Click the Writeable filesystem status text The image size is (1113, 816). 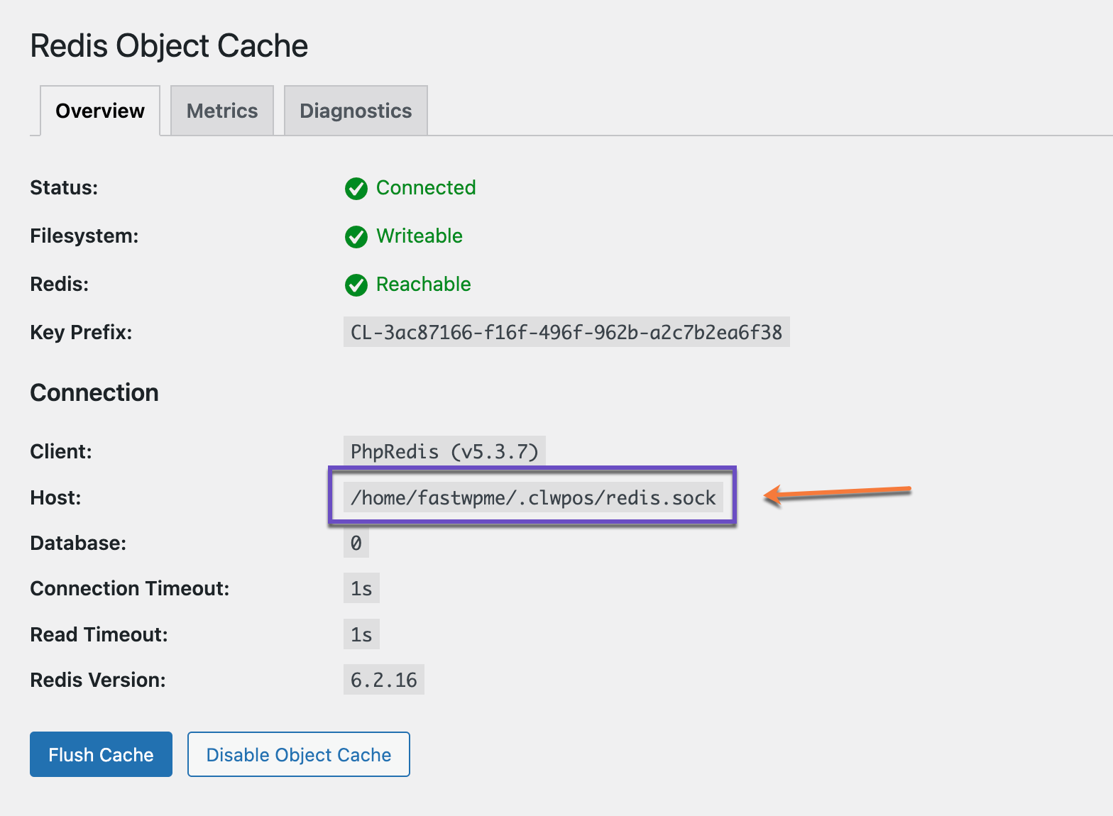click(420, 236)
